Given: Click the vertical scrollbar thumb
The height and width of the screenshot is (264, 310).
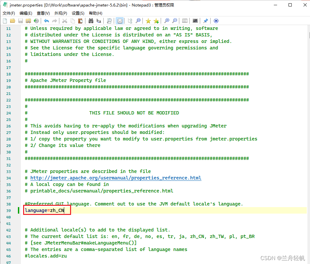Looking at the screenshot, I should [x=309, y=35].
